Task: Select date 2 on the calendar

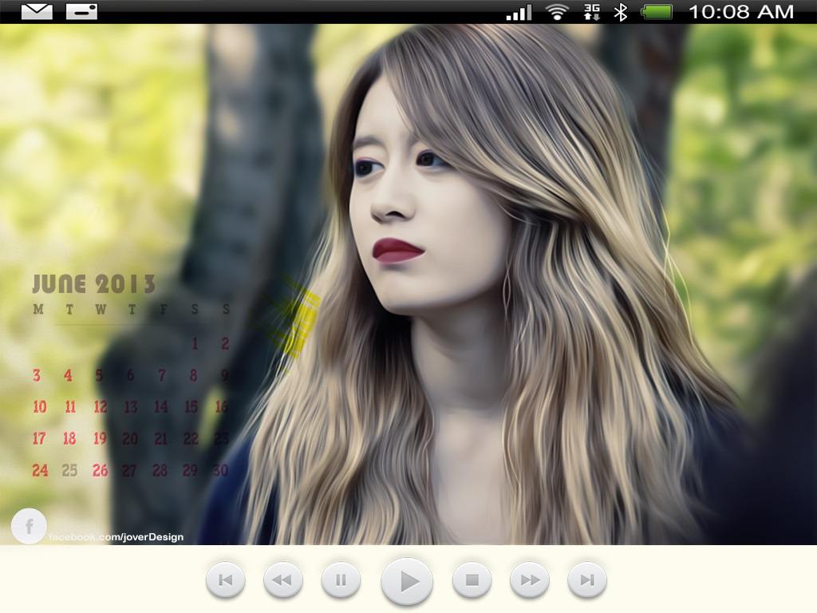Action: pyautogui.click(x=225, y=343)
